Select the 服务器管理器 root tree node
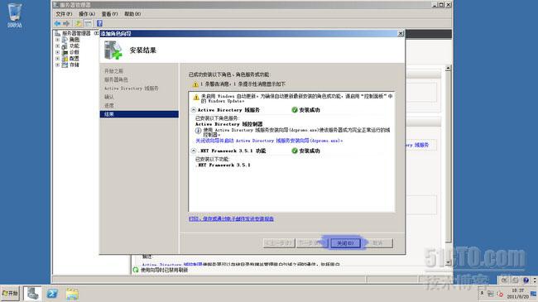 coord(76,33)
